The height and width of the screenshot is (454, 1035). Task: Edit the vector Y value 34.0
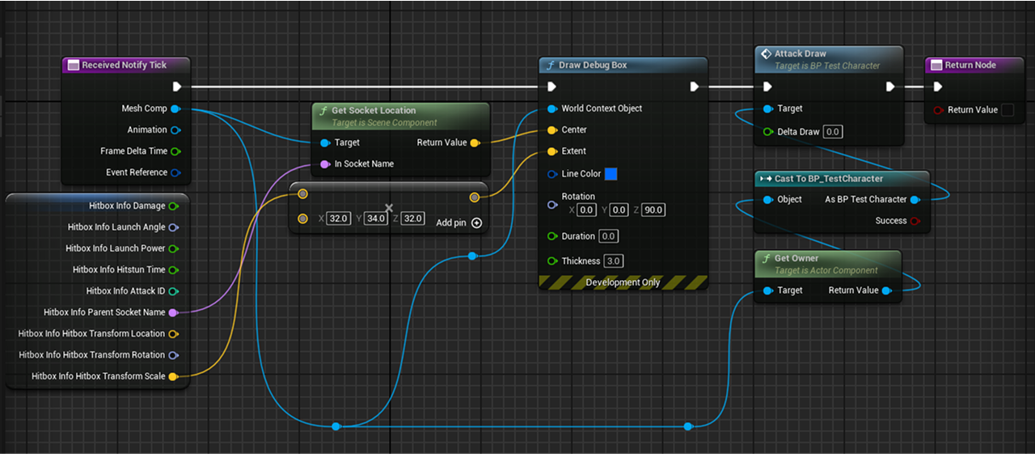tap(376, 219)
